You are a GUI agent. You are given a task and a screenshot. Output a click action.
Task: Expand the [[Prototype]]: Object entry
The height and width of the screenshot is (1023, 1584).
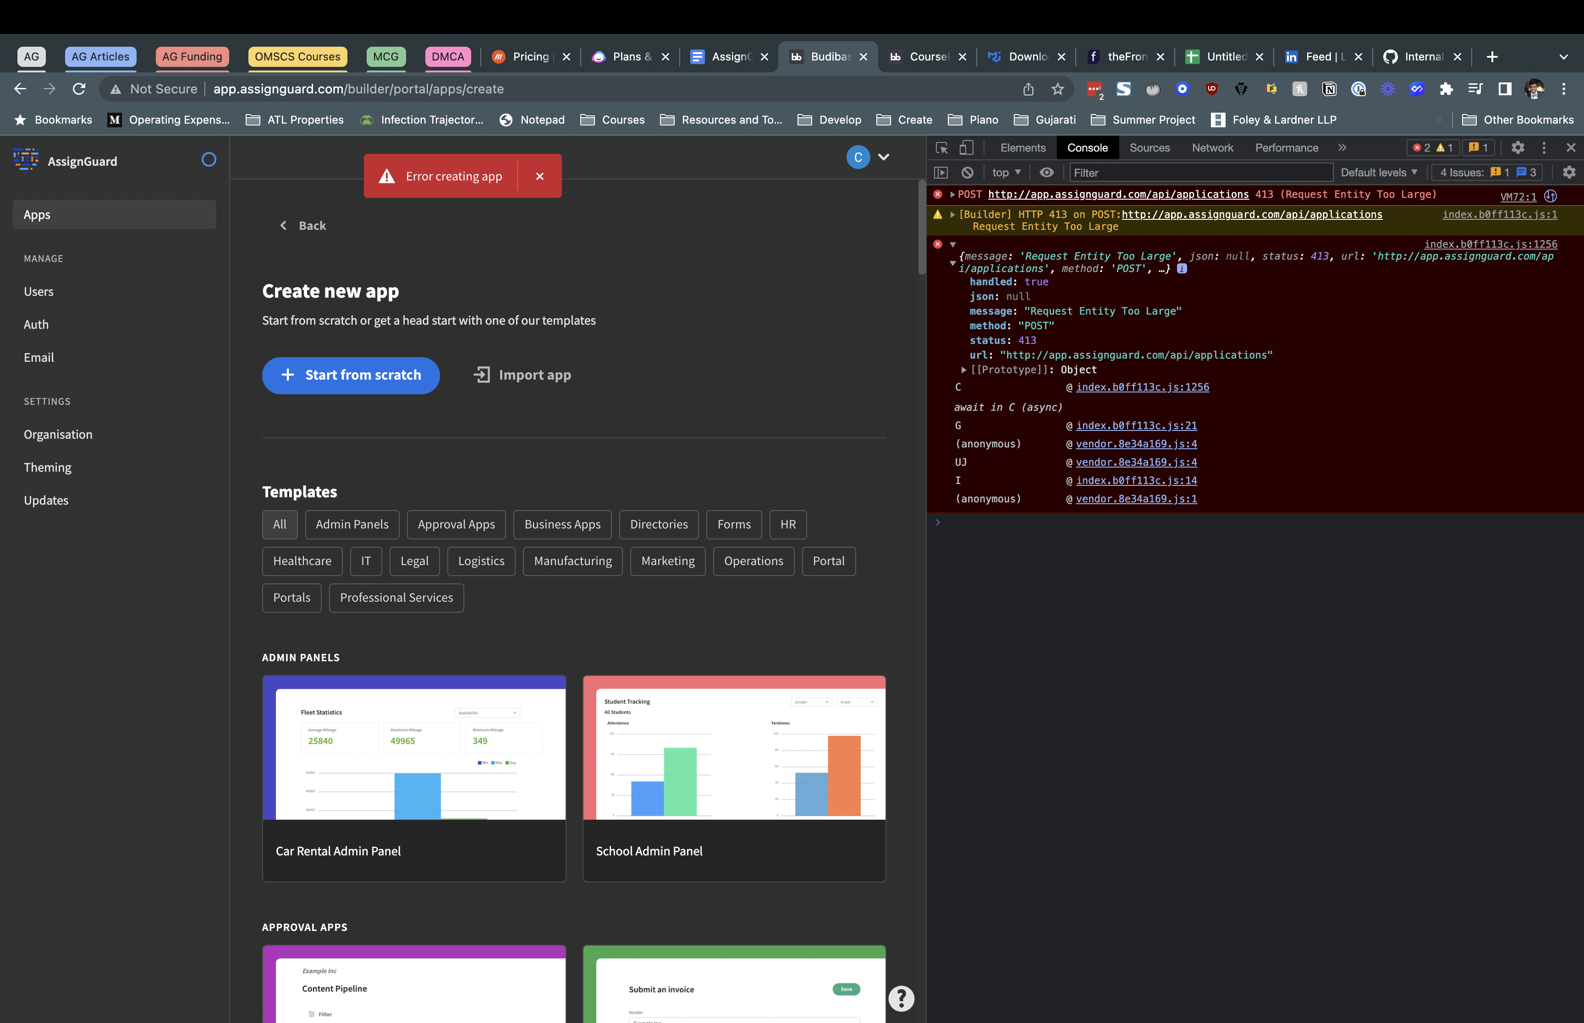[x=963, y=370]
